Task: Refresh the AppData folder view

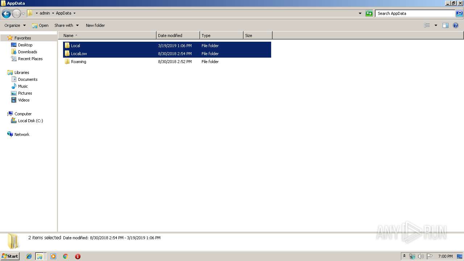Action: pos(369,13)
